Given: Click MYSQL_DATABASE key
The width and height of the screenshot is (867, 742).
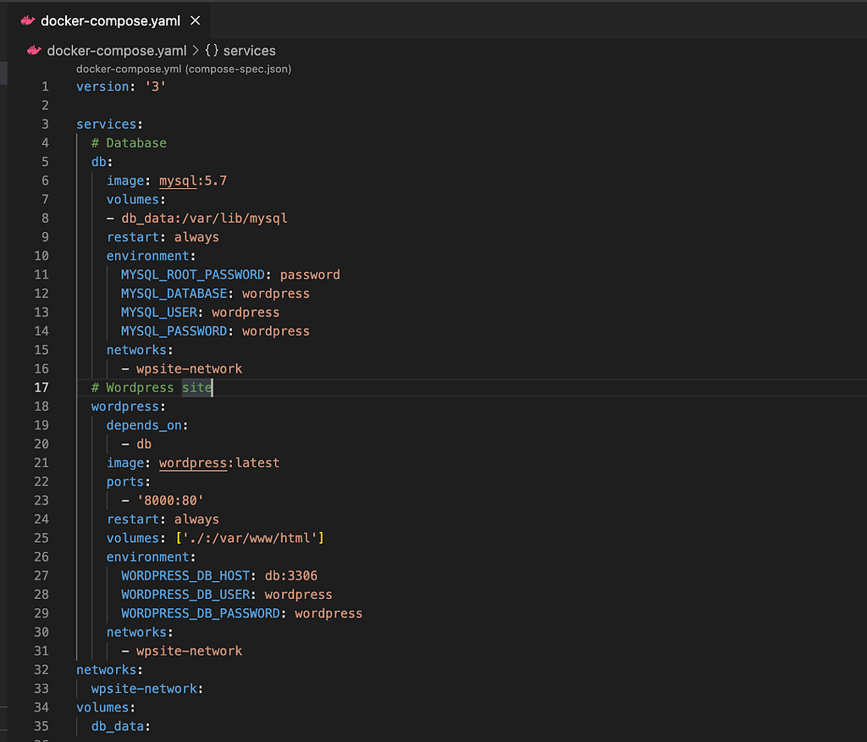Looking at the screenshot, I should [x=174, y=294].
